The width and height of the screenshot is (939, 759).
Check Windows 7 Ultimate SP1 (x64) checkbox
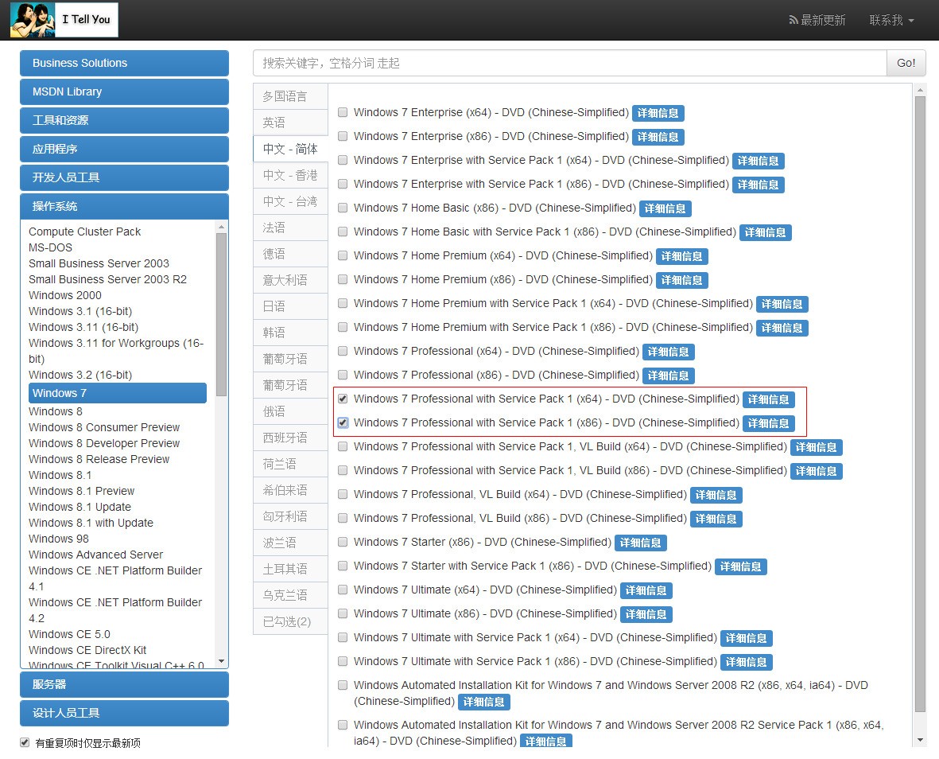(343, 638)
